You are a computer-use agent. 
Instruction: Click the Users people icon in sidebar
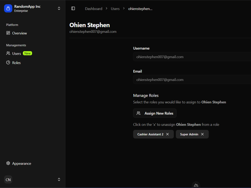[x=8, y=53]
